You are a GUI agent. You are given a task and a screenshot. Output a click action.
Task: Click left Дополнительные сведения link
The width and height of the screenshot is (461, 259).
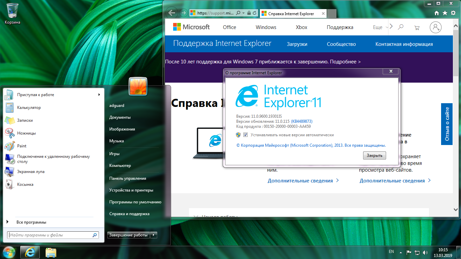(303, 181)
